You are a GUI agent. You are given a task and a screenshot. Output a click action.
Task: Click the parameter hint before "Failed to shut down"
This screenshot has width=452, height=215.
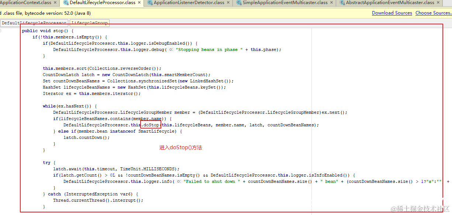click(179, 181)
